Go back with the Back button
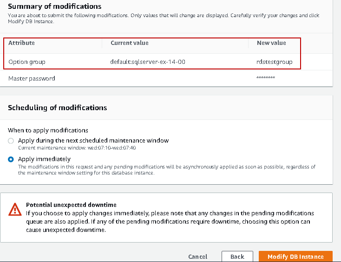 [237, 256]
